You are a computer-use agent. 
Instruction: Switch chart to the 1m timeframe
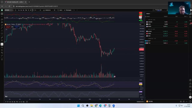point(19,10)
